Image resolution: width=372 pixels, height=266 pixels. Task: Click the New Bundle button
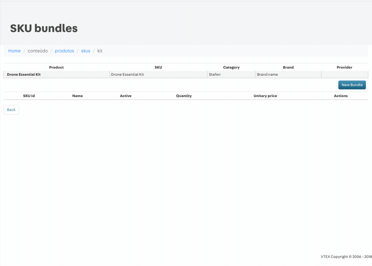pyautogui.click(x=352, y=85)
